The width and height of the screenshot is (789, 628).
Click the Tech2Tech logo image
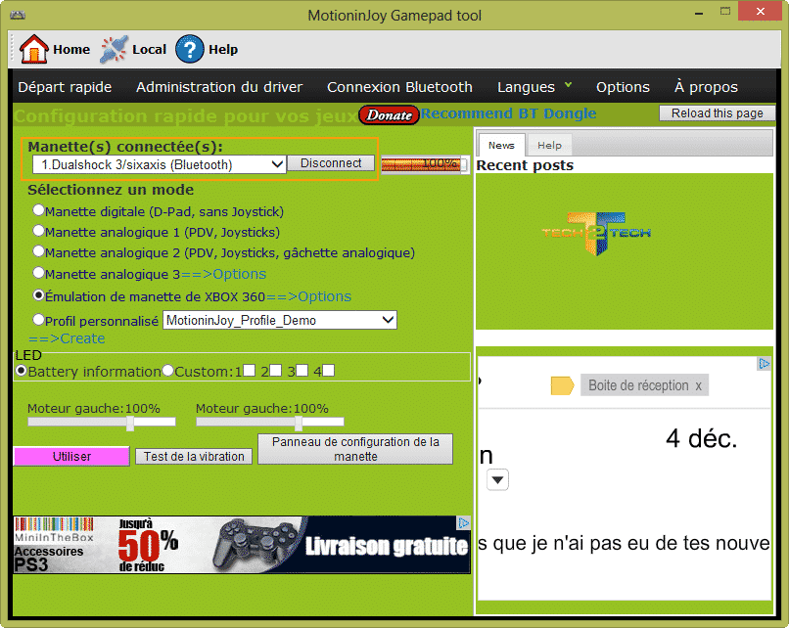click(x=596, y=234)
